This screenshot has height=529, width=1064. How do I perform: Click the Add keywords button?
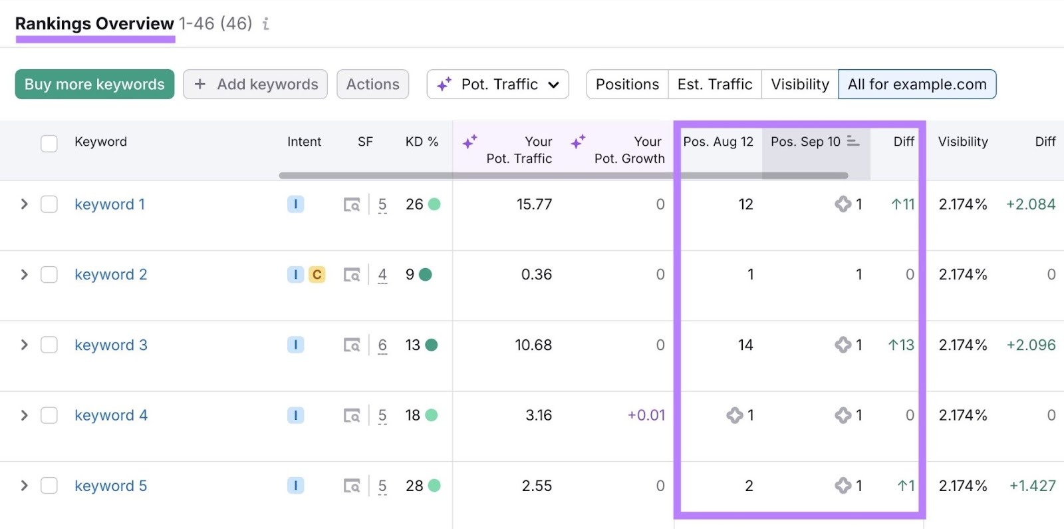[255, 85]
